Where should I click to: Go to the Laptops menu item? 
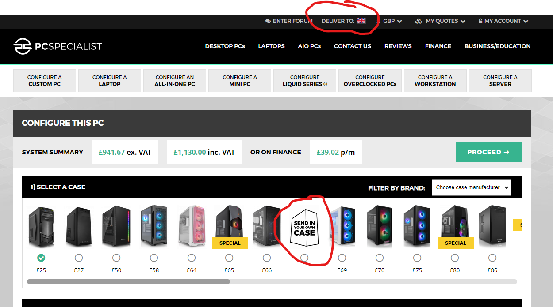pyautogui.click(x=272, y=46)
